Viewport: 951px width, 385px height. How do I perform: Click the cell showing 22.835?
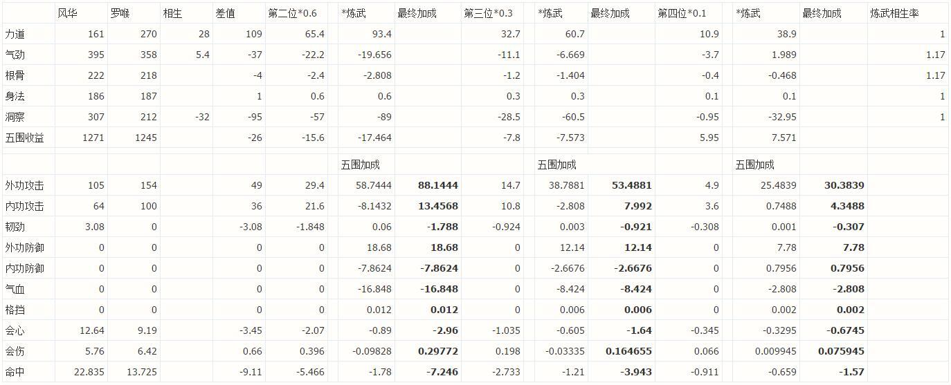[x=89, y=372]
